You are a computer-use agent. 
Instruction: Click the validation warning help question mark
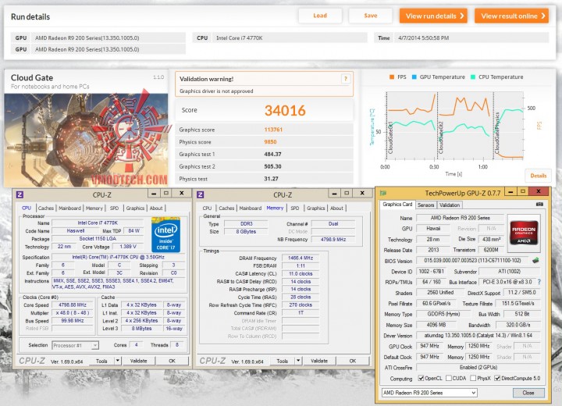point(346,79)
